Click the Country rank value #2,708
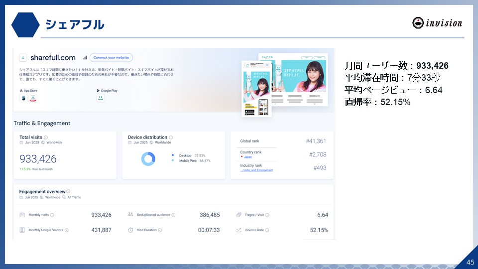The image size is (478, 269). tap(318, 154)
